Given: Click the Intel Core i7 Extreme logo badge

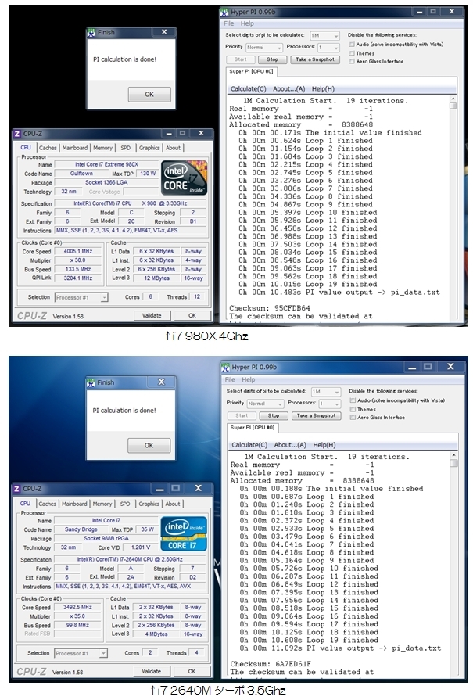Looking at the screenshot, I should click(x=184, y=178).
